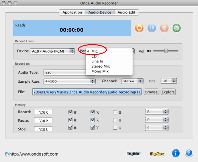Open the Bits 16 dropdown
The height and width of the screenshot is (162, 198).
(x=169, y=81)
